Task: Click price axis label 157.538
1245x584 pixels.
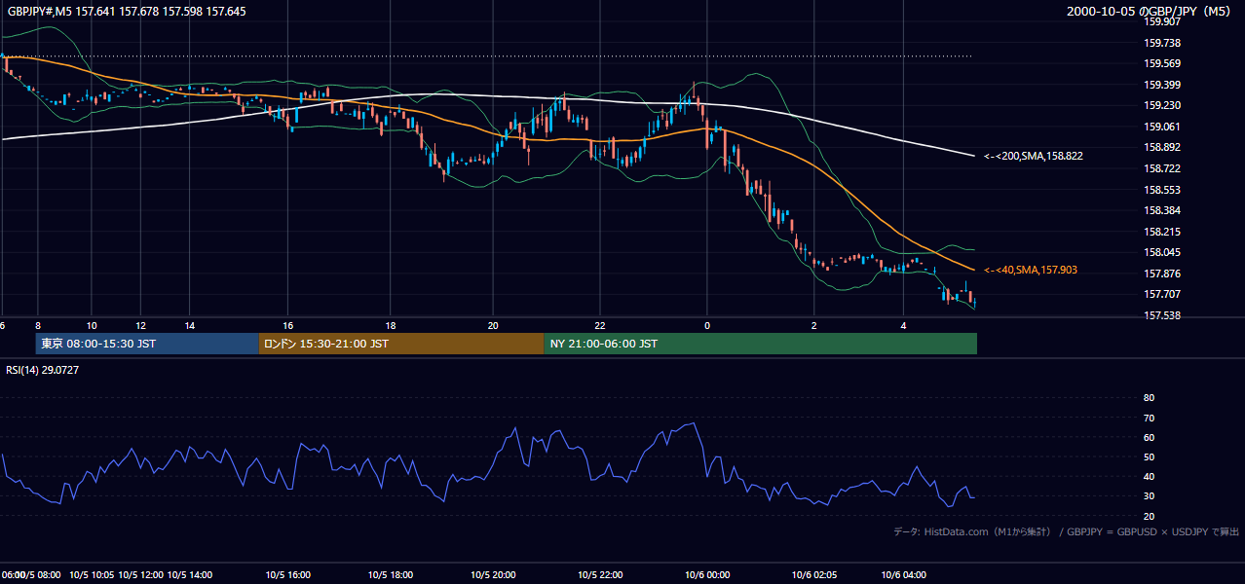Action: 1162,315
